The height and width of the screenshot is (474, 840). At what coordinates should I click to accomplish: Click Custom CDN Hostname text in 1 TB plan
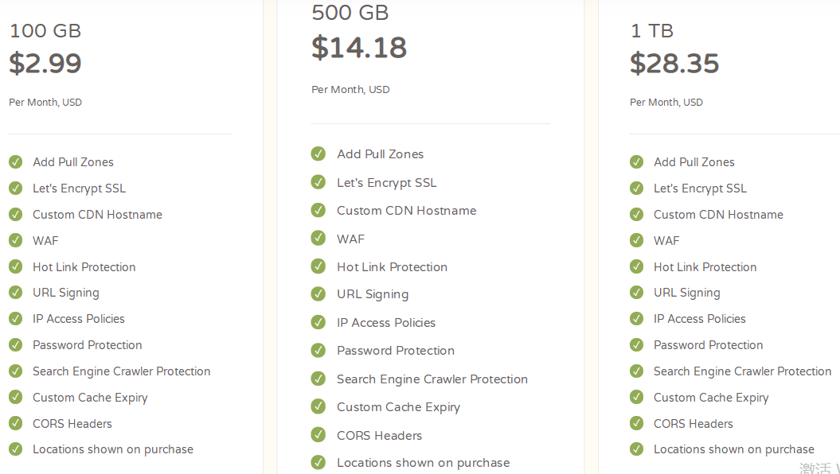point(718,215)
